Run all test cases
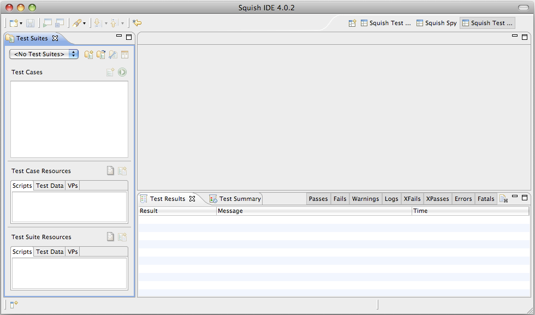This screenshot has width=535, height=315. point(122,72)
